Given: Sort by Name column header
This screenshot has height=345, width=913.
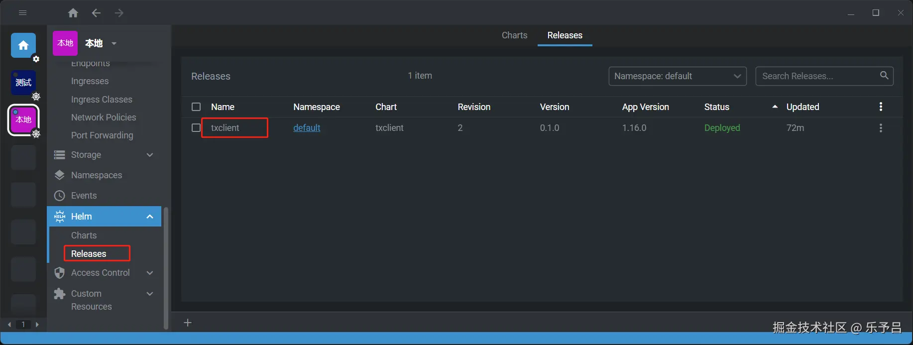Looking at the screenshot, I should click(x=223, y=107).
